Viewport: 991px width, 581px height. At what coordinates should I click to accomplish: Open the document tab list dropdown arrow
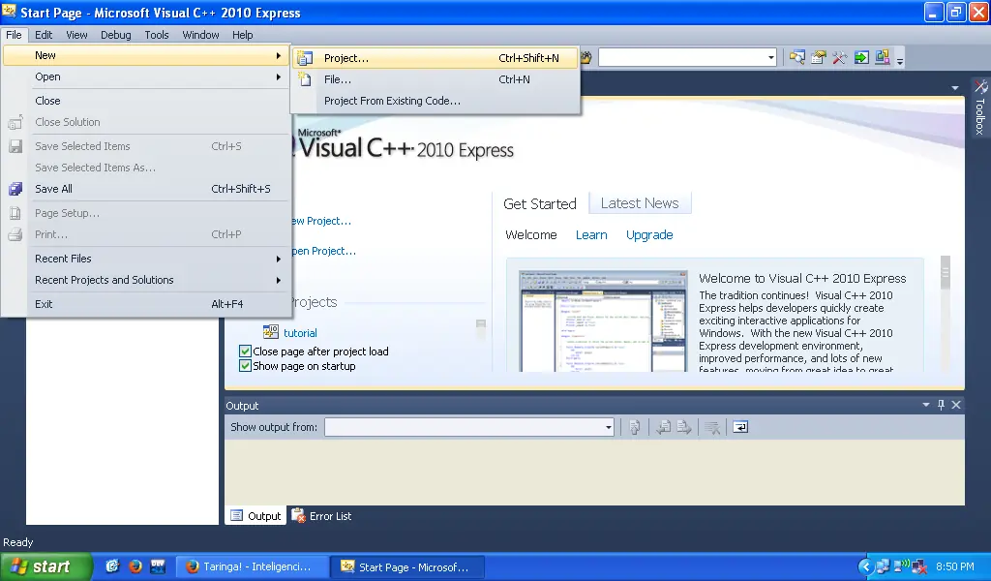(x=955, y=88)
